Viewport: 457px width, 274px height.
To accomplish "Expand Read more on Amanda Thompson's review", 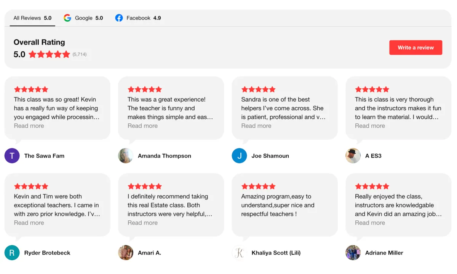I will pyautogui.click(x=142, y=126).
